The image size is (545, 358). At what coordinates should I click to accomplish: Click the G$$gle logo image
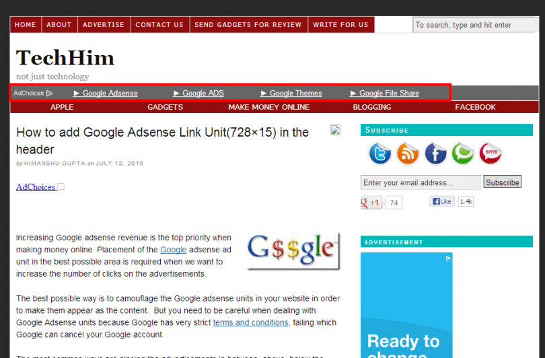[293, 251]
